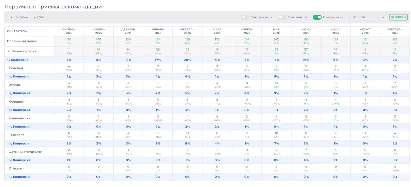Select the Ортопед row label
This screenshot has height=187, width=411.
(x=16, y=68)
